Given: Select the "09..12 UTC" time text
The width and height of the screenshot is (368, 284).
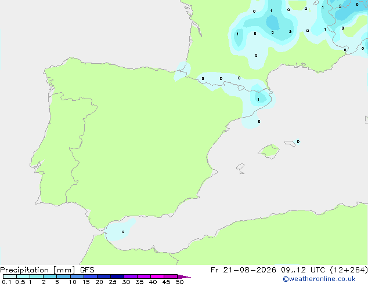Looking at the screenshot, I should click(303, 270).
